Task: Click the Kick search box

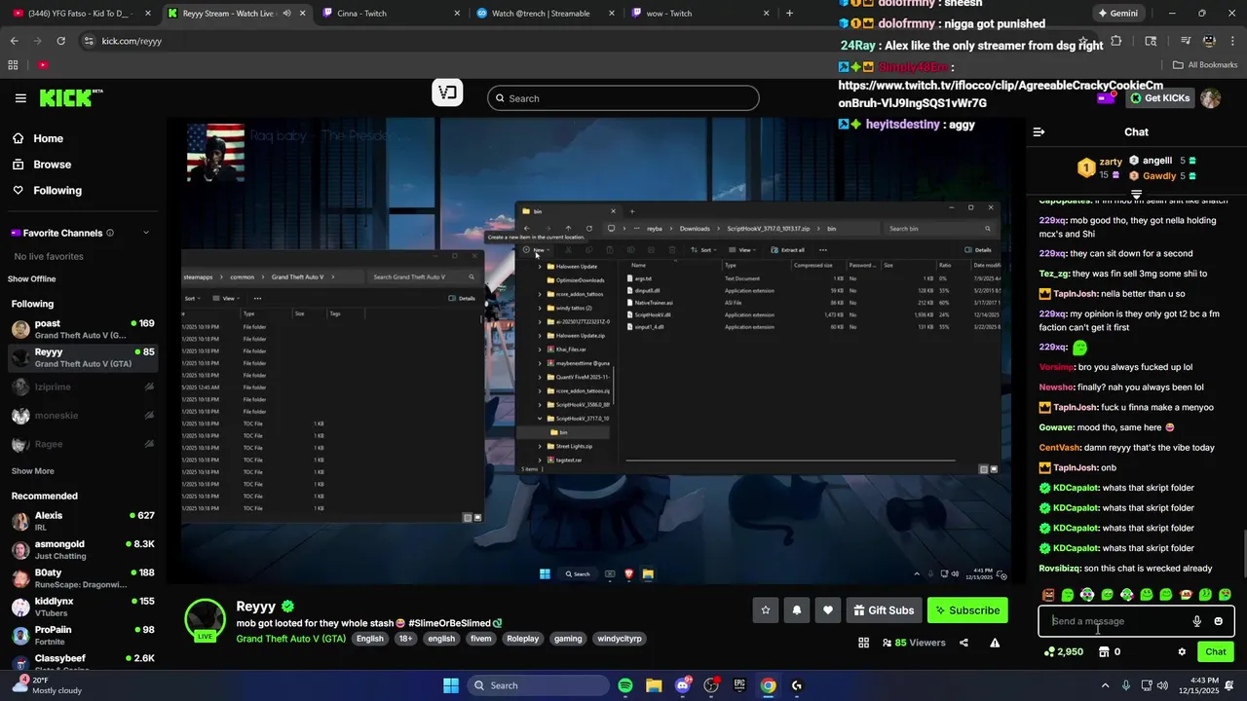Action: 623,98
